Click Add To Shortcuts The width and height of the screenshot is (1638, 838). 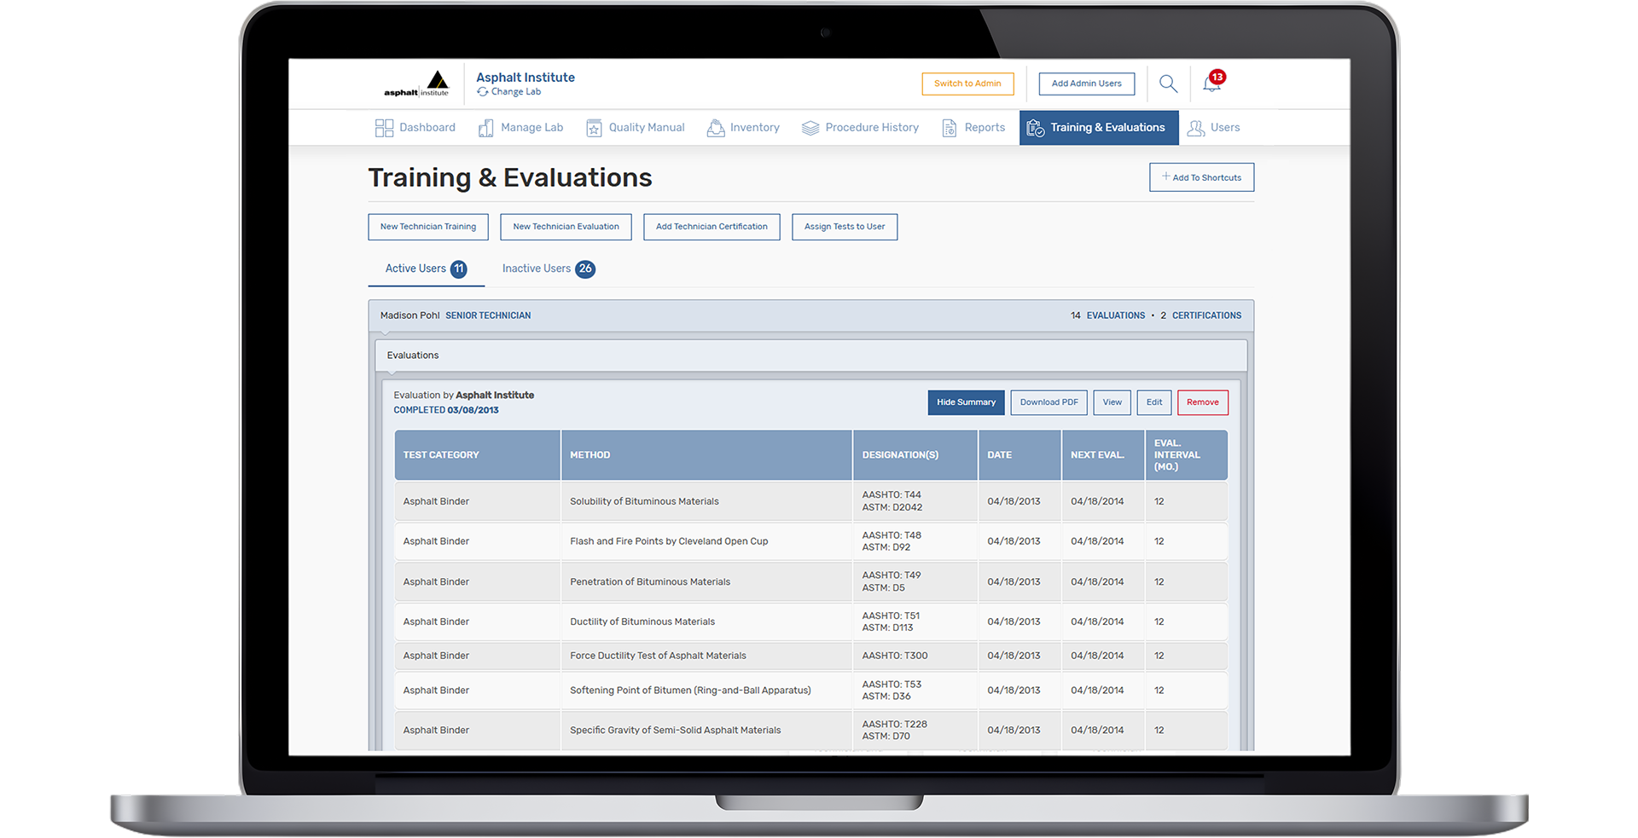click(1201, 177)
